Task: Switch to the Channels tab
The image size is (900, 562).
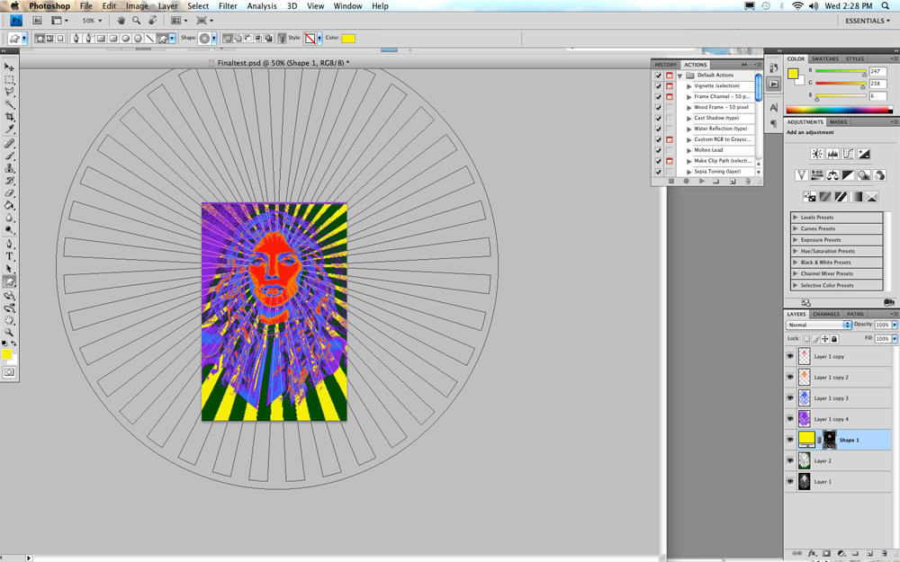Action: click(x=826, y=314)
